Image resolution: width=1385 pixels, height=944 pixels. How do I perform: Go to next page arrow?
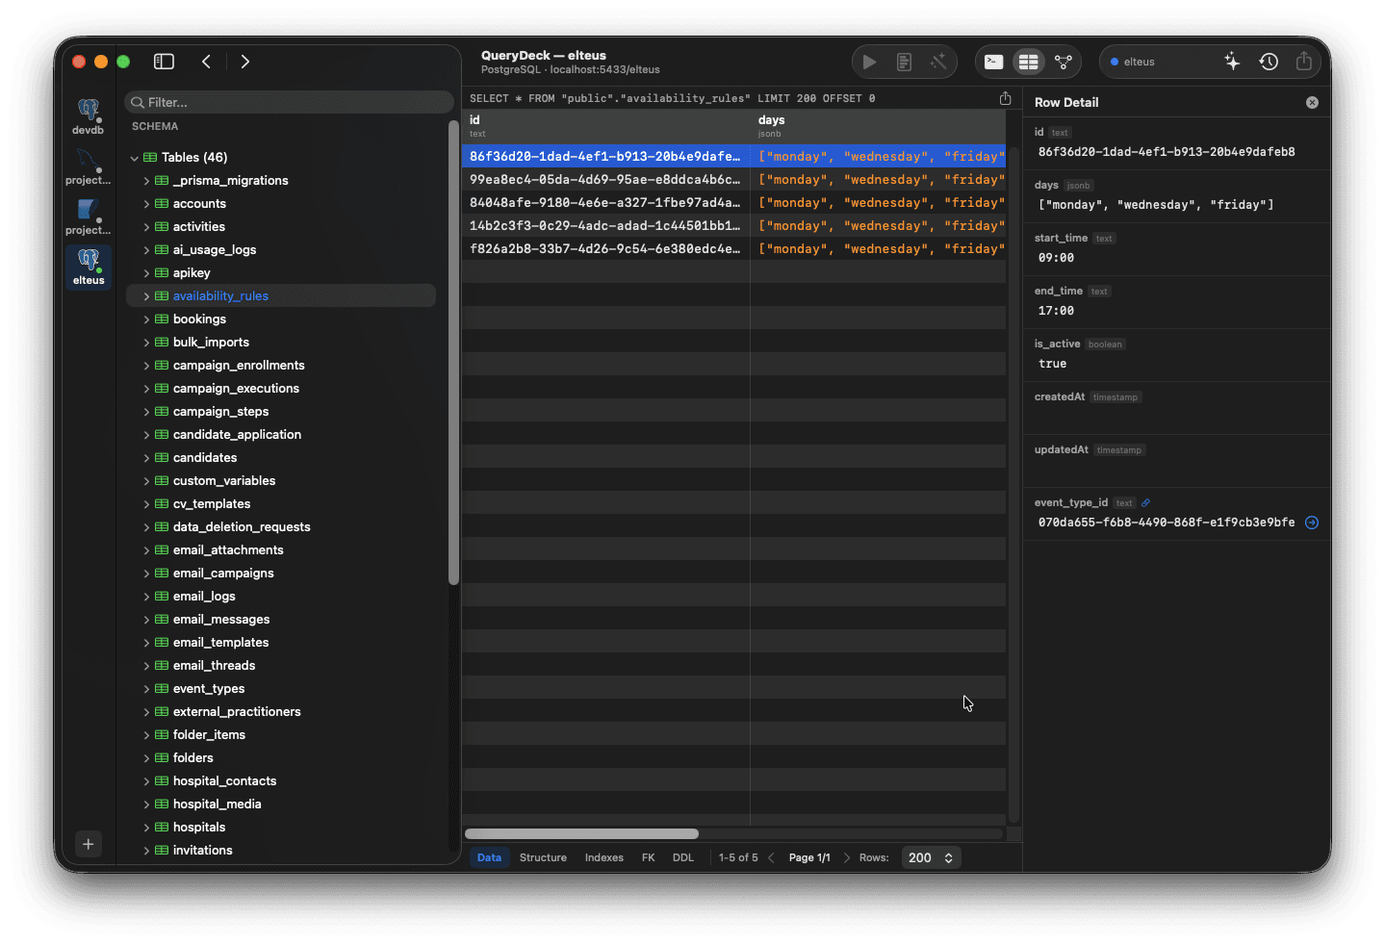tap(846, 857)
